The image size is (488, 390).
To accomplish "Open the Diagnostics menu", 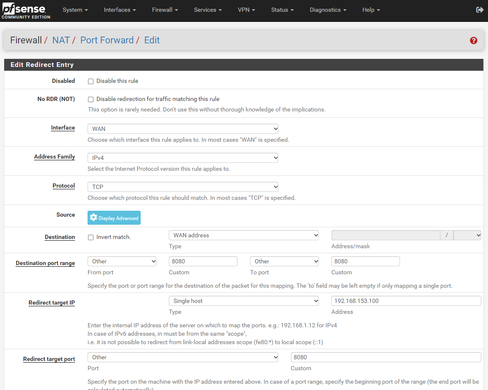I will (x=328, y=10).
